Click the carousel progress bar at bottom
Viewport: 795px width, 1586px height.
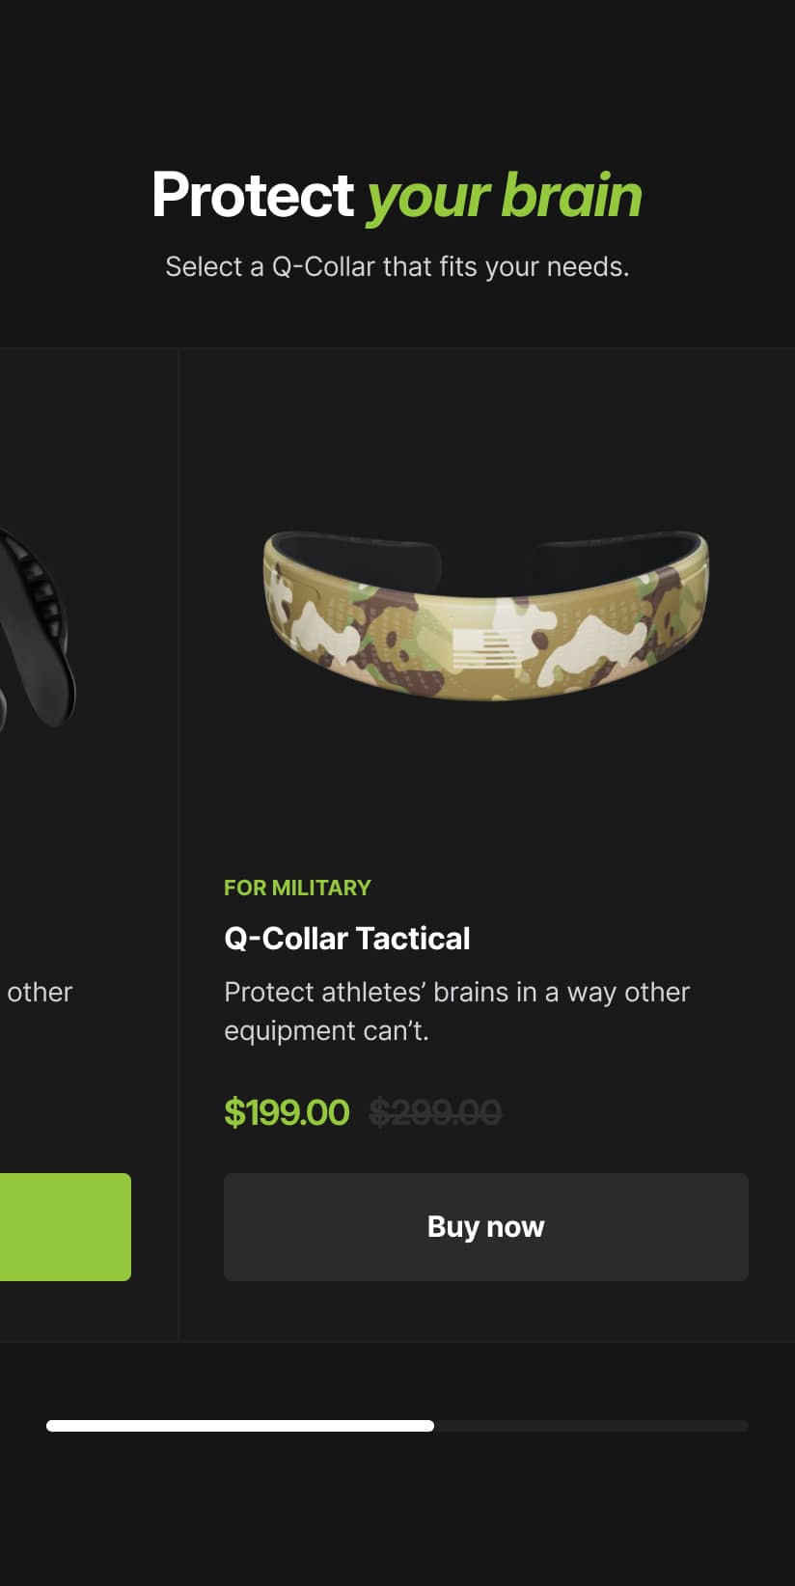(397, 1425)
